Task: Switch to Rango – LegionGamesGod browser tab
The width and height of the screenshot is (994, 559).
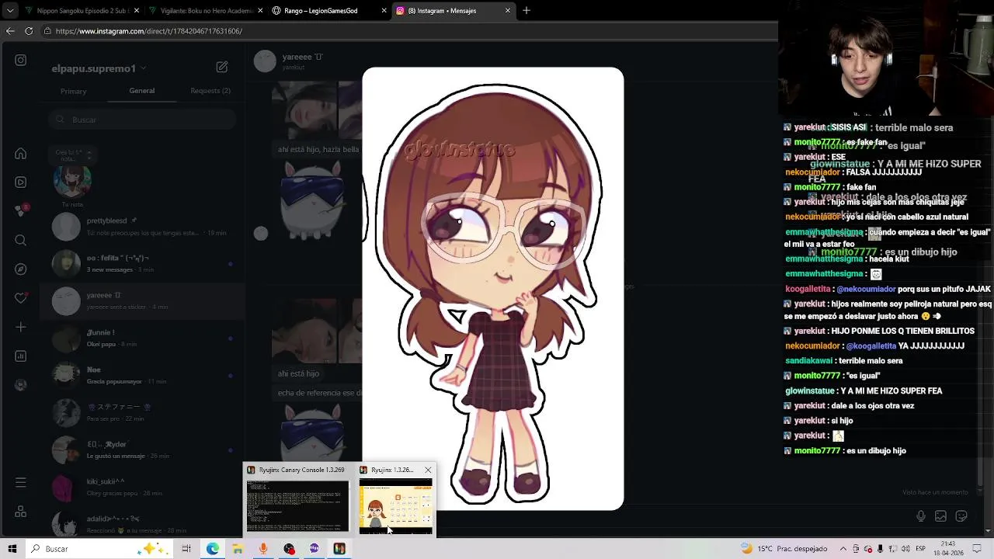Action: coord(330,11)
